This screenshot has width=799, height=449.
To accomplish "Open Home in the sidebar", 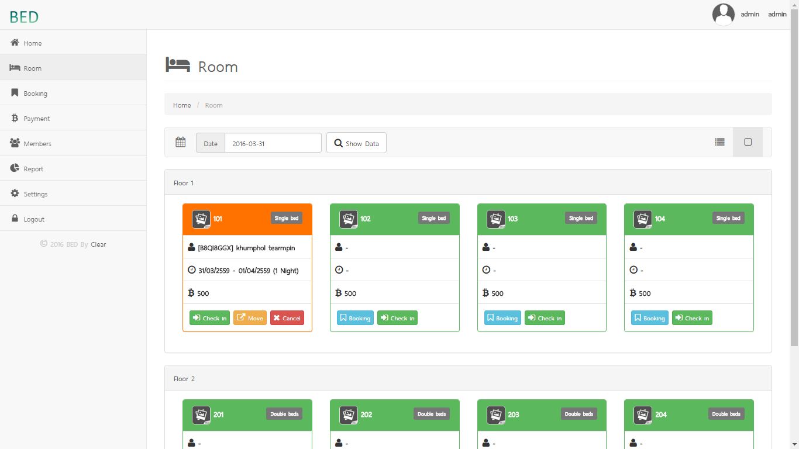I will [x=73, y=43].
